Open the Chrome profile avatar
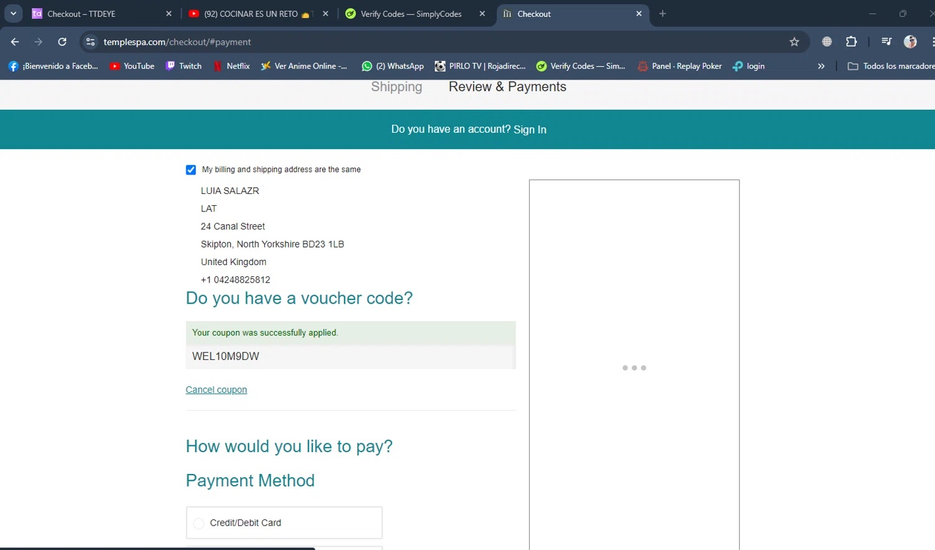This screenshot has height=550, width=935. click(x=910, y=42)
